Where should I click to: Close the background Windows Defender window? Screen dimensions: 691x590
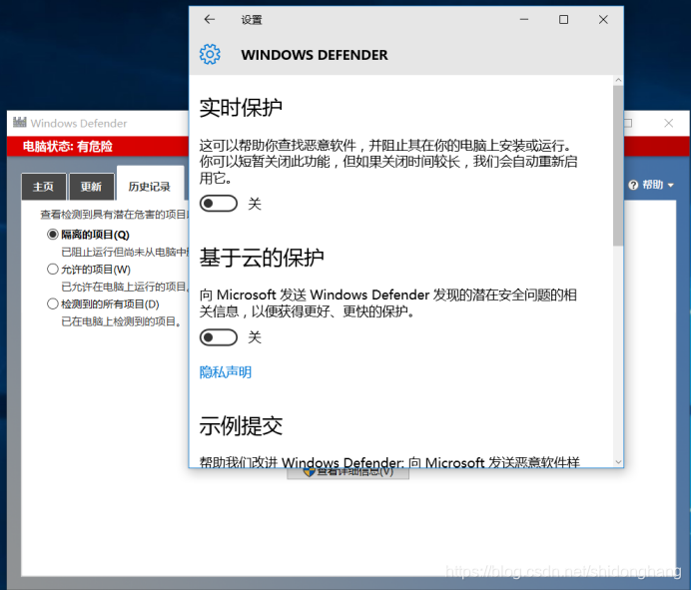668,123
